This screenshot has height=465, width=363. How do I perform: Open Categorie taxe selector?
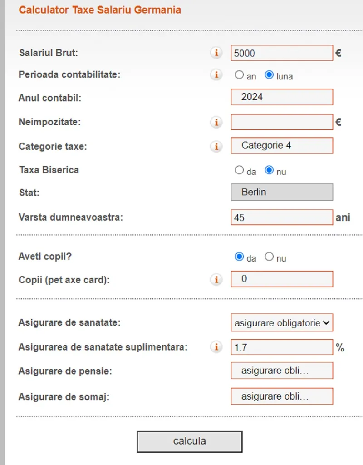(282, 146)
